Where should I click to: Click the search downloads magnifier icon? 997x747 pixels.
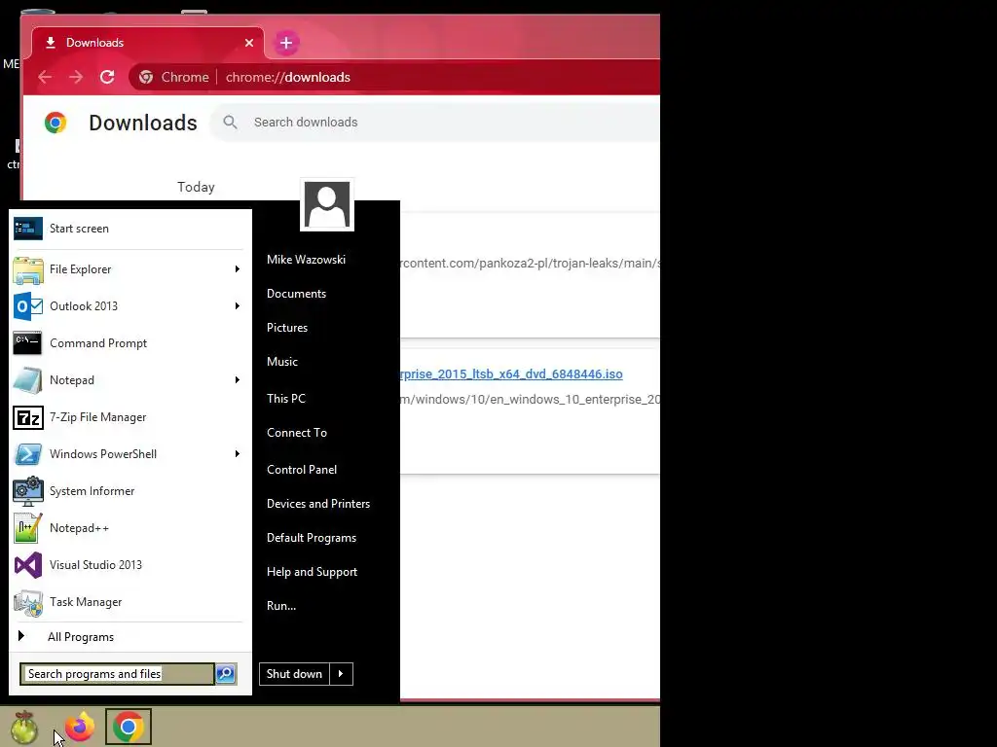tap(230, 122)
